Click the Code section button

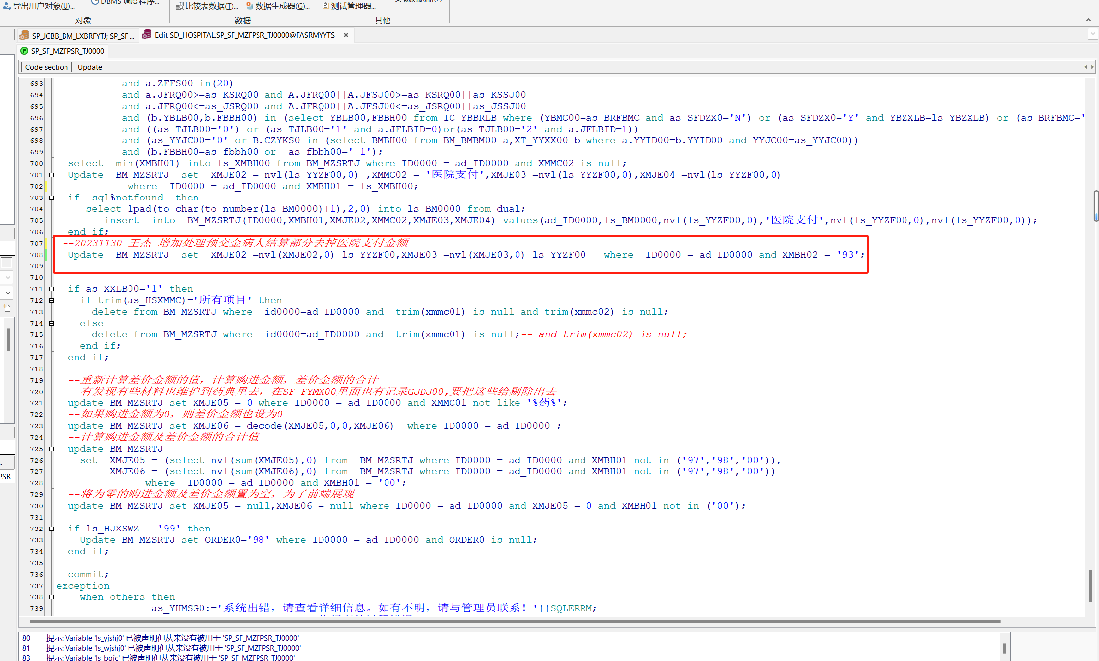click(x=46, y=67)
